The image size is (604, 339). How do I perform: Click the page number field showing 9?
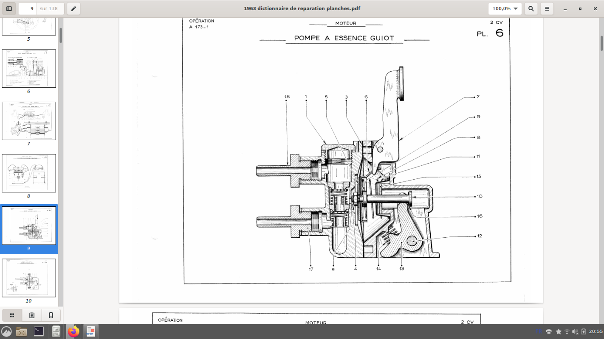(x=28, y=8)
